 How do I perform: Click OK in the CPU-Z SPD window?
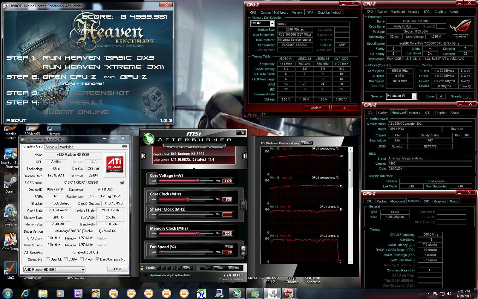click(344, 108)
